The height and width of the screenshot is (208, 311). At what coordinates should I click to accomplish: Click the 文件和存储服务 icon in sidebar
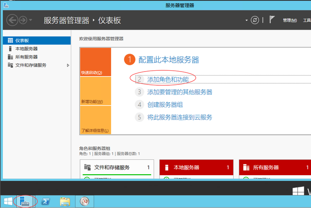(10, 65)
